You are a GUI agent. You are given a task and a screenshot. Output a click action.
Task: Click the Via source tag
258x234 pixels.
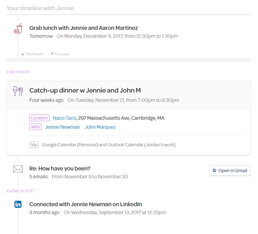(34, 145)
